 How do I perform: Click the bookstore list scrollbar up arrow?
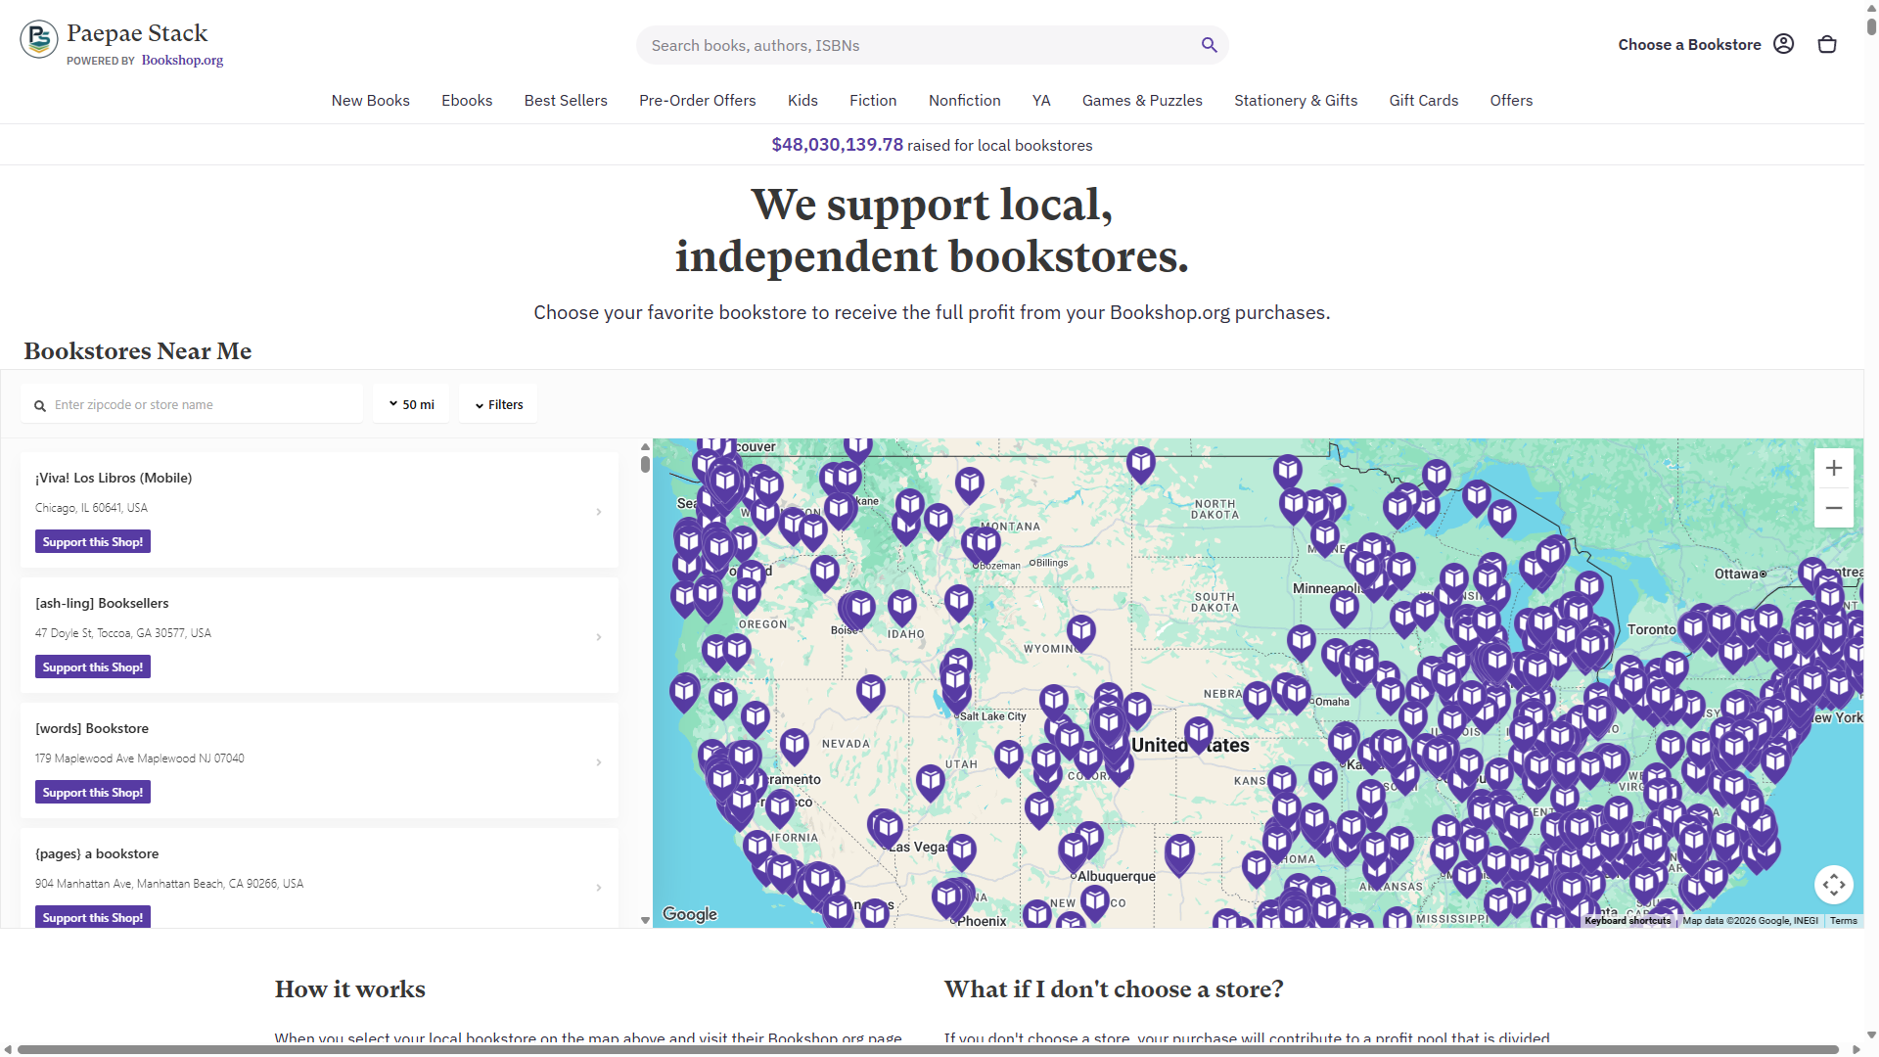(x=645, y=446)
